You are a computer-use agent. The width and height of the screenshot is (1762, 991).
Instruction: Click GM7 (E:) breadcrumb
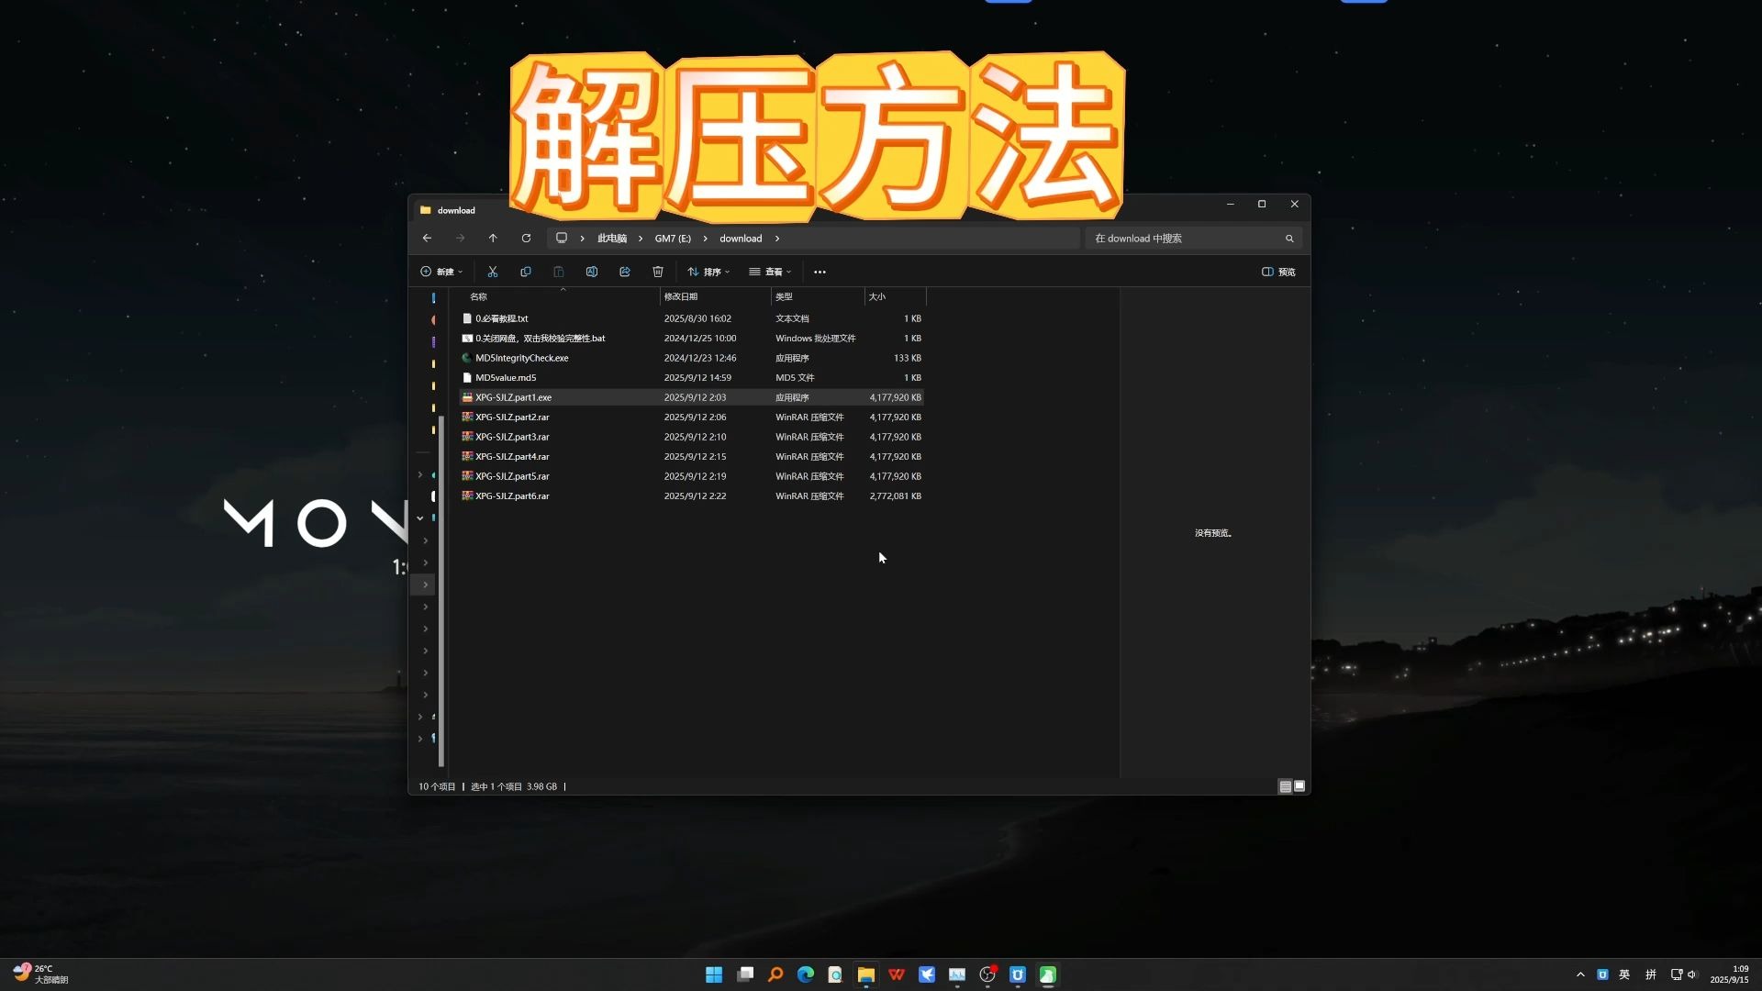(673, 239)
